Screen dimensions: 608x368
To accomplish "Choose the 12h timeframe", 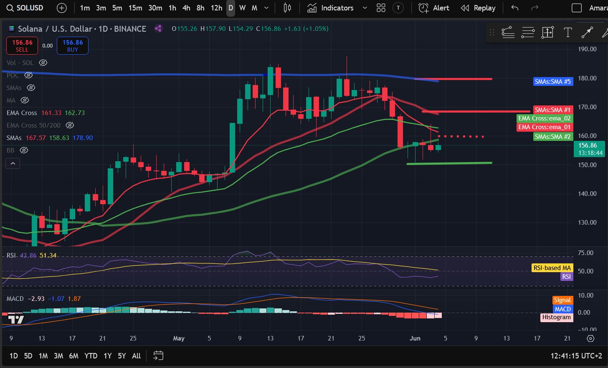I will [216, 8].
